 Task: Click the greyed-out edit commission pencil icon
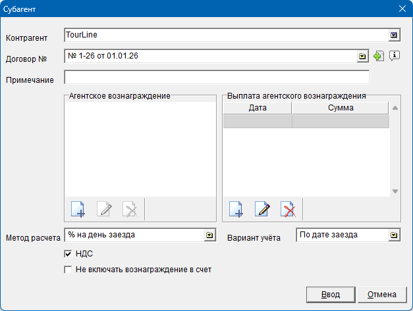click(x=104, y=210)
